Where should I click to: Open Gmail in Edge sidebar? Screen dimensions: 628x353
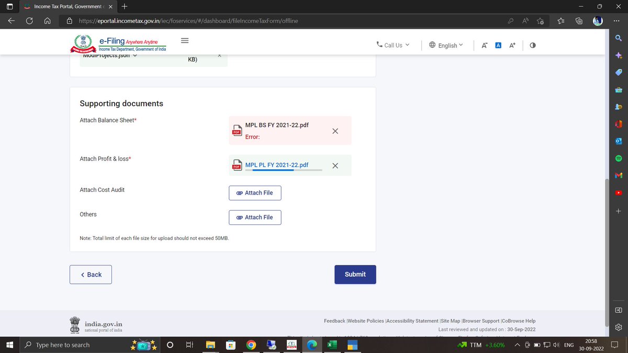(619, 175)
